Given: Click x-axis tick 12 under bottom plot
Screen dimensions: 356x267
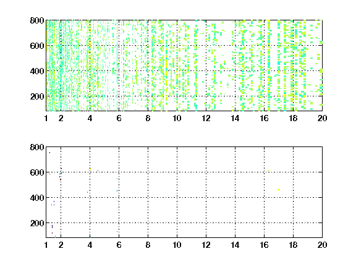Looking at the screenshot, I should [x=206, y=245].
